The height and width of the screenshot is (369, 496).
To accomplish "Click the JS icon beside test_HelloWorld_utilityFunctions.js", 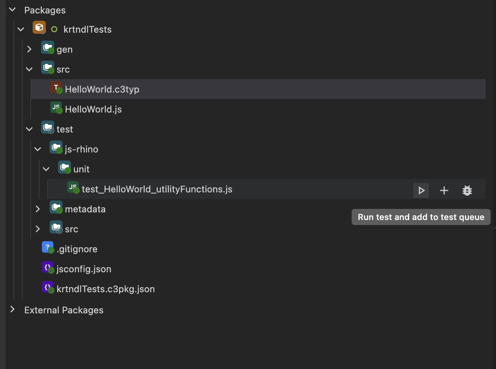I will click(73, 187).
